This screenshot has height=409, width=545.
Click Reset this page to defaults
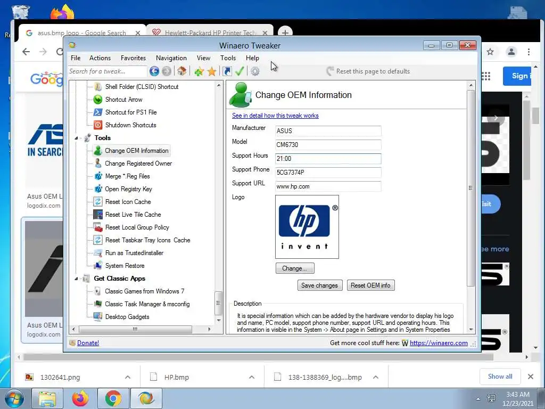point(368,71)
